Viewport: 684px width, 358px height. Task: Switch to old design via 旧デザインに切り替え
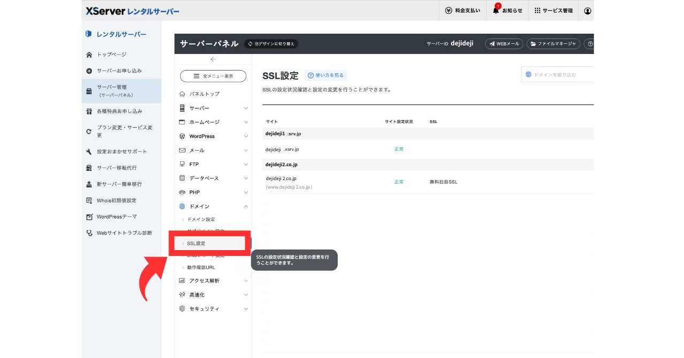[271, 44]
